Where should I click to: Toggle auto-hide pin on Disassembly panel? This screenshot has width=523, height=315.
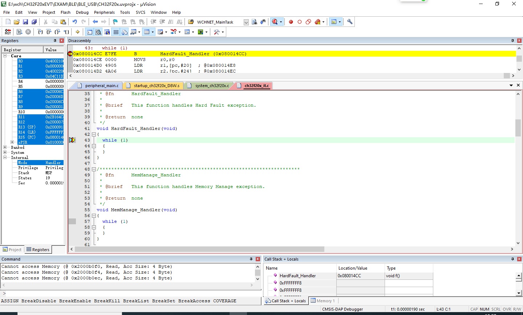pos(513,41)
